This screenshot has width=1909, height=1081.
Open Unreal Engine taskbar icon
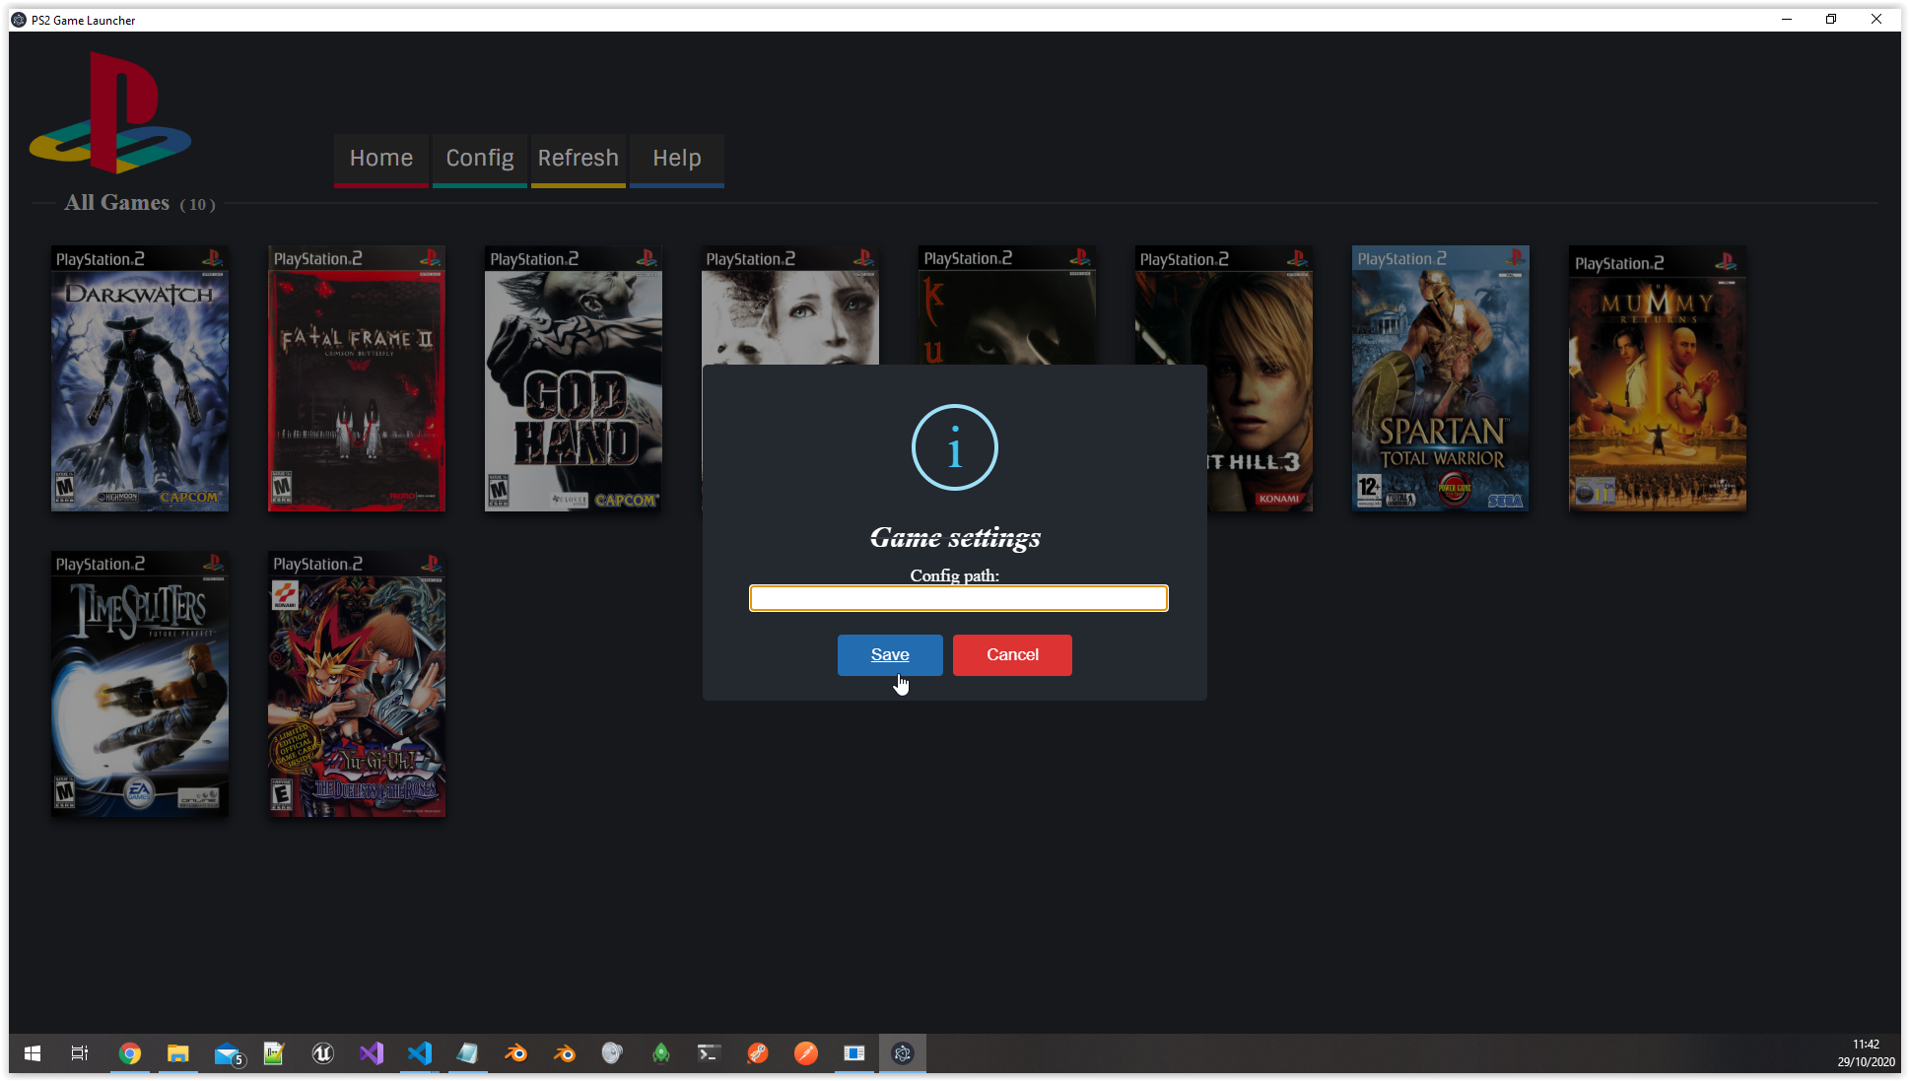[322, 1053]
